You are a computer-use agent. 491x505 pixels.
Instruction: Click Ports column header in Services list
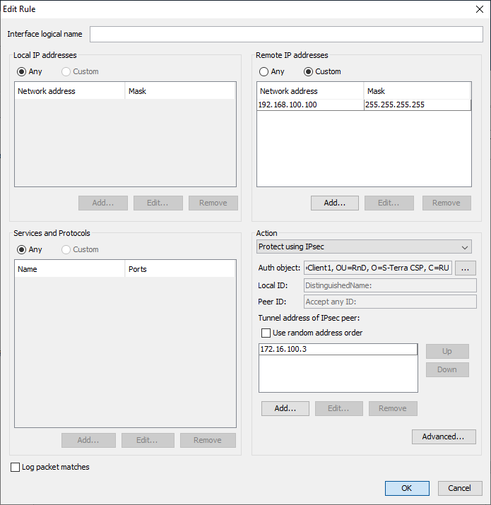[x=179, y=269]
